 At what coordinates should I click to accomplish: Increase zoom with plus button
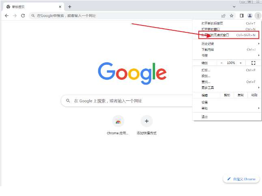tap(241, 63)
